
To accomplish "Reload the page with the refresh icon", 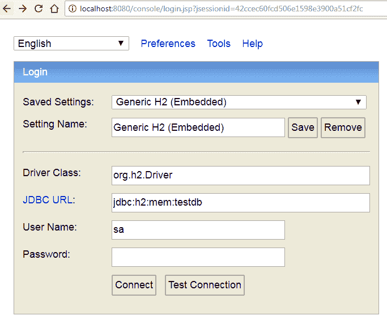I will tap(39, 8).
